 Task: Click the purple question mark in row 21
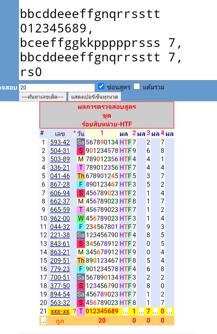pos(74,311)
